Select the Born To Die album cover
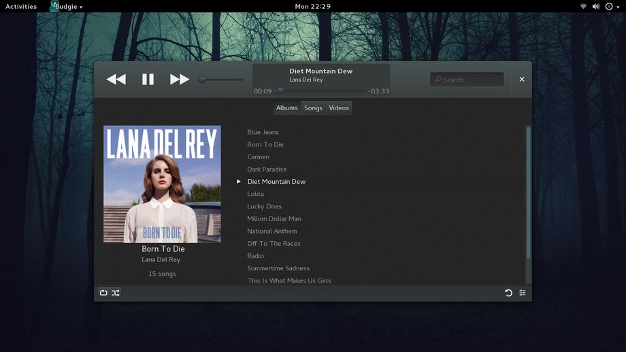 [x=162, y=185]
